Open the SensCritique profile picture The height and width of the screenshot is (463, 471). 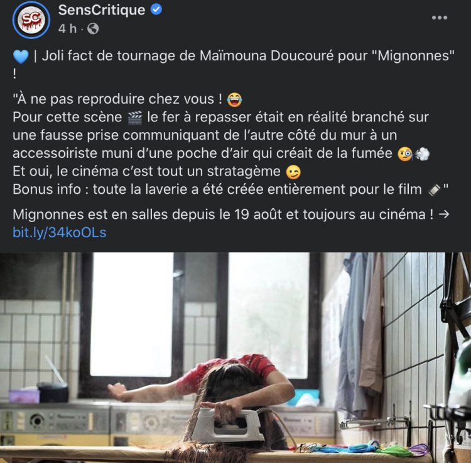(31, 20)
